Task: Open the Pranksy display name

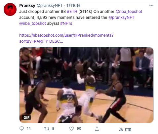Action: coord(27,5)
